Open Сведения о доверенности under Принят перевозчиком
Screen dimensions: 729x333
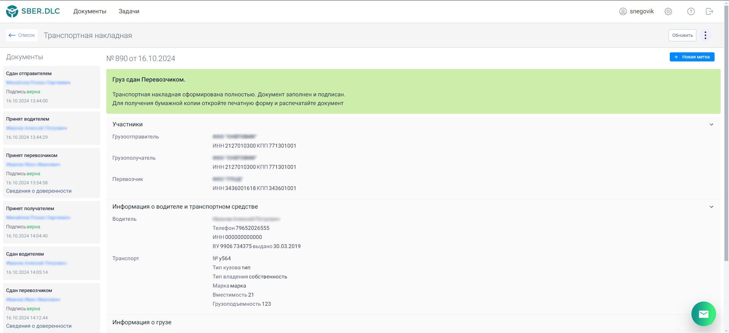(x=39, y=191)
